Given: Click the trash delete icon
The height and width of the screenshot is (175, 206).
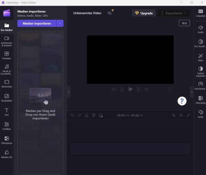Looking at the screenshot, I should point(94,115).
